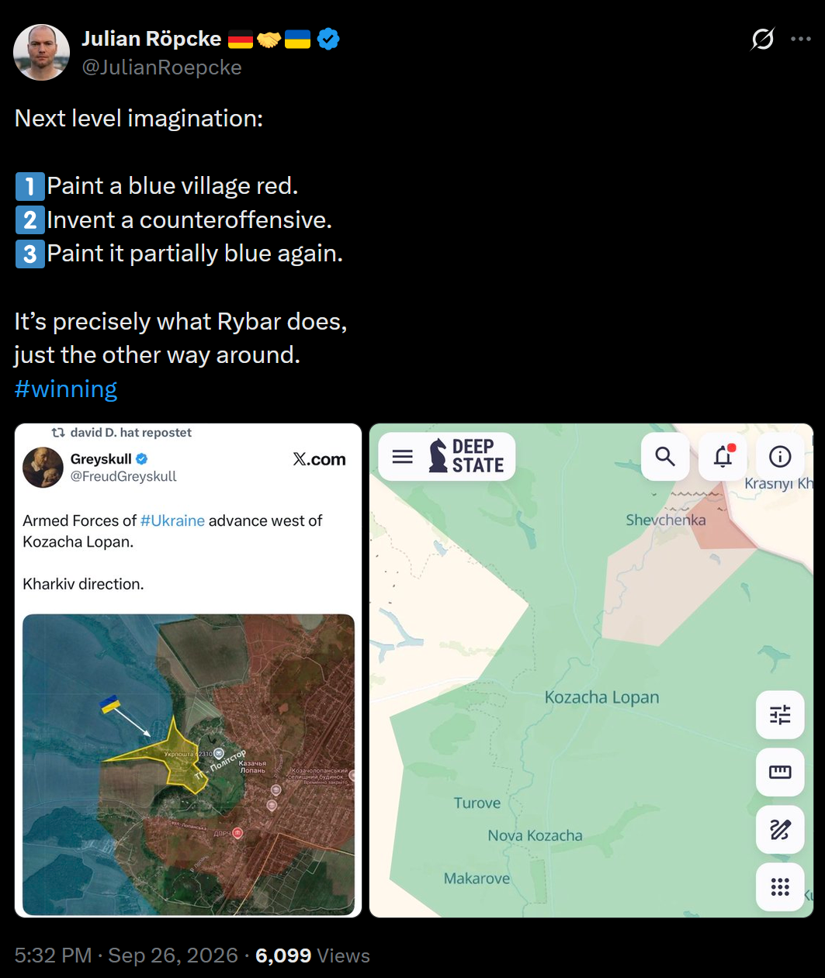Open the map search magnifier

(665, 456)
